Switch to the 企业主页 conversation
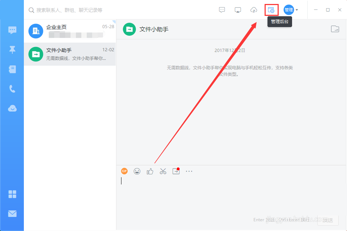This screenshot has width=347, height=231. (70, 31)
